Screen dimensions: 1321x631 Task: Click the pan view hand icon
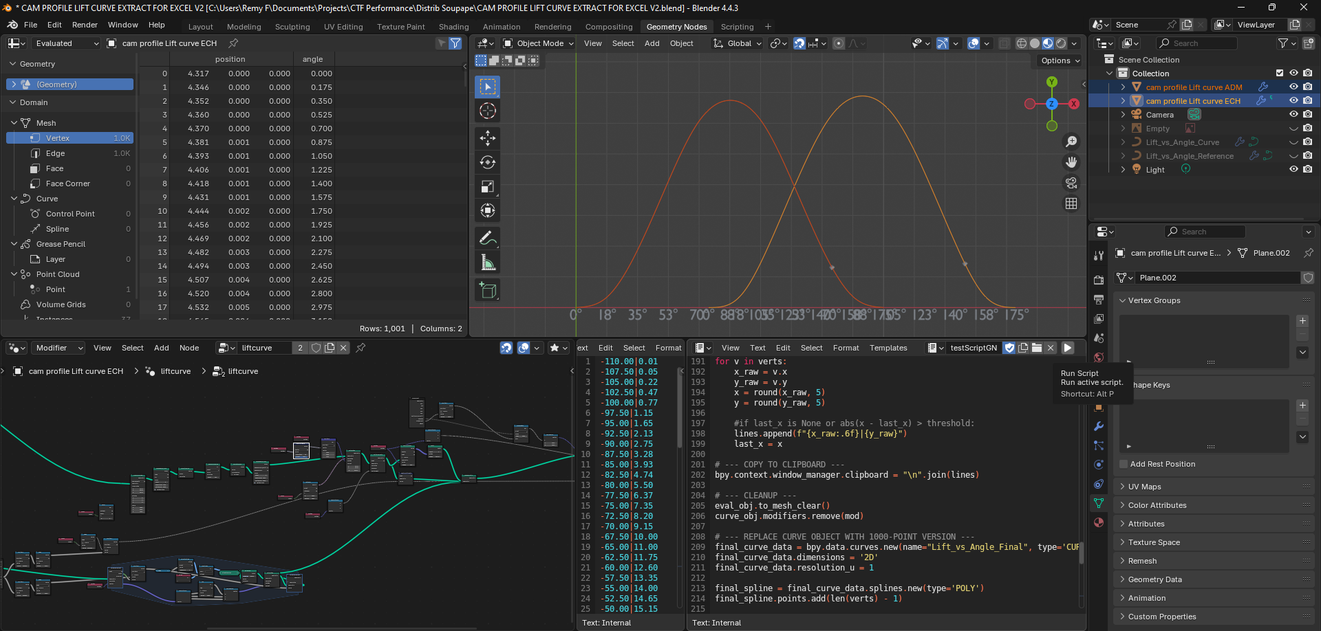point(1071,162)
